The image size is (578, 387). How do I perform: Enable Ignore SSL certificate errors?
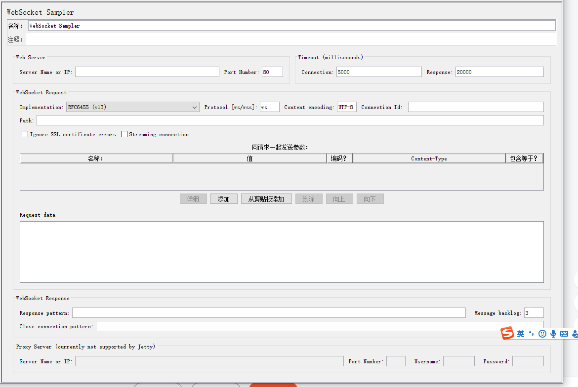25,134
